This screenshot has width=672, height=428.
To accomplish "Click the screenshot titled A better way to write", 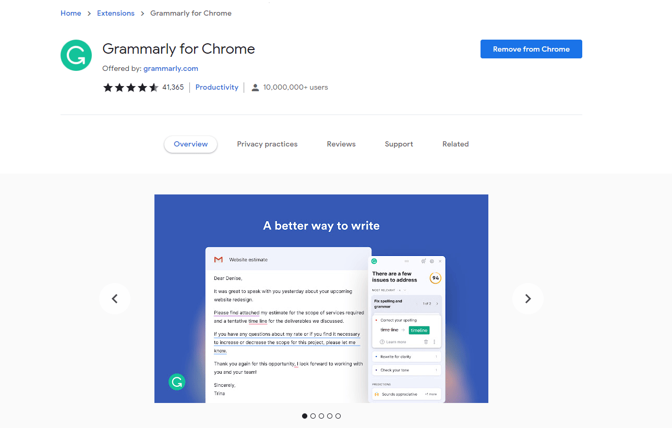I will pyautogui.click(x=321, y=299).
